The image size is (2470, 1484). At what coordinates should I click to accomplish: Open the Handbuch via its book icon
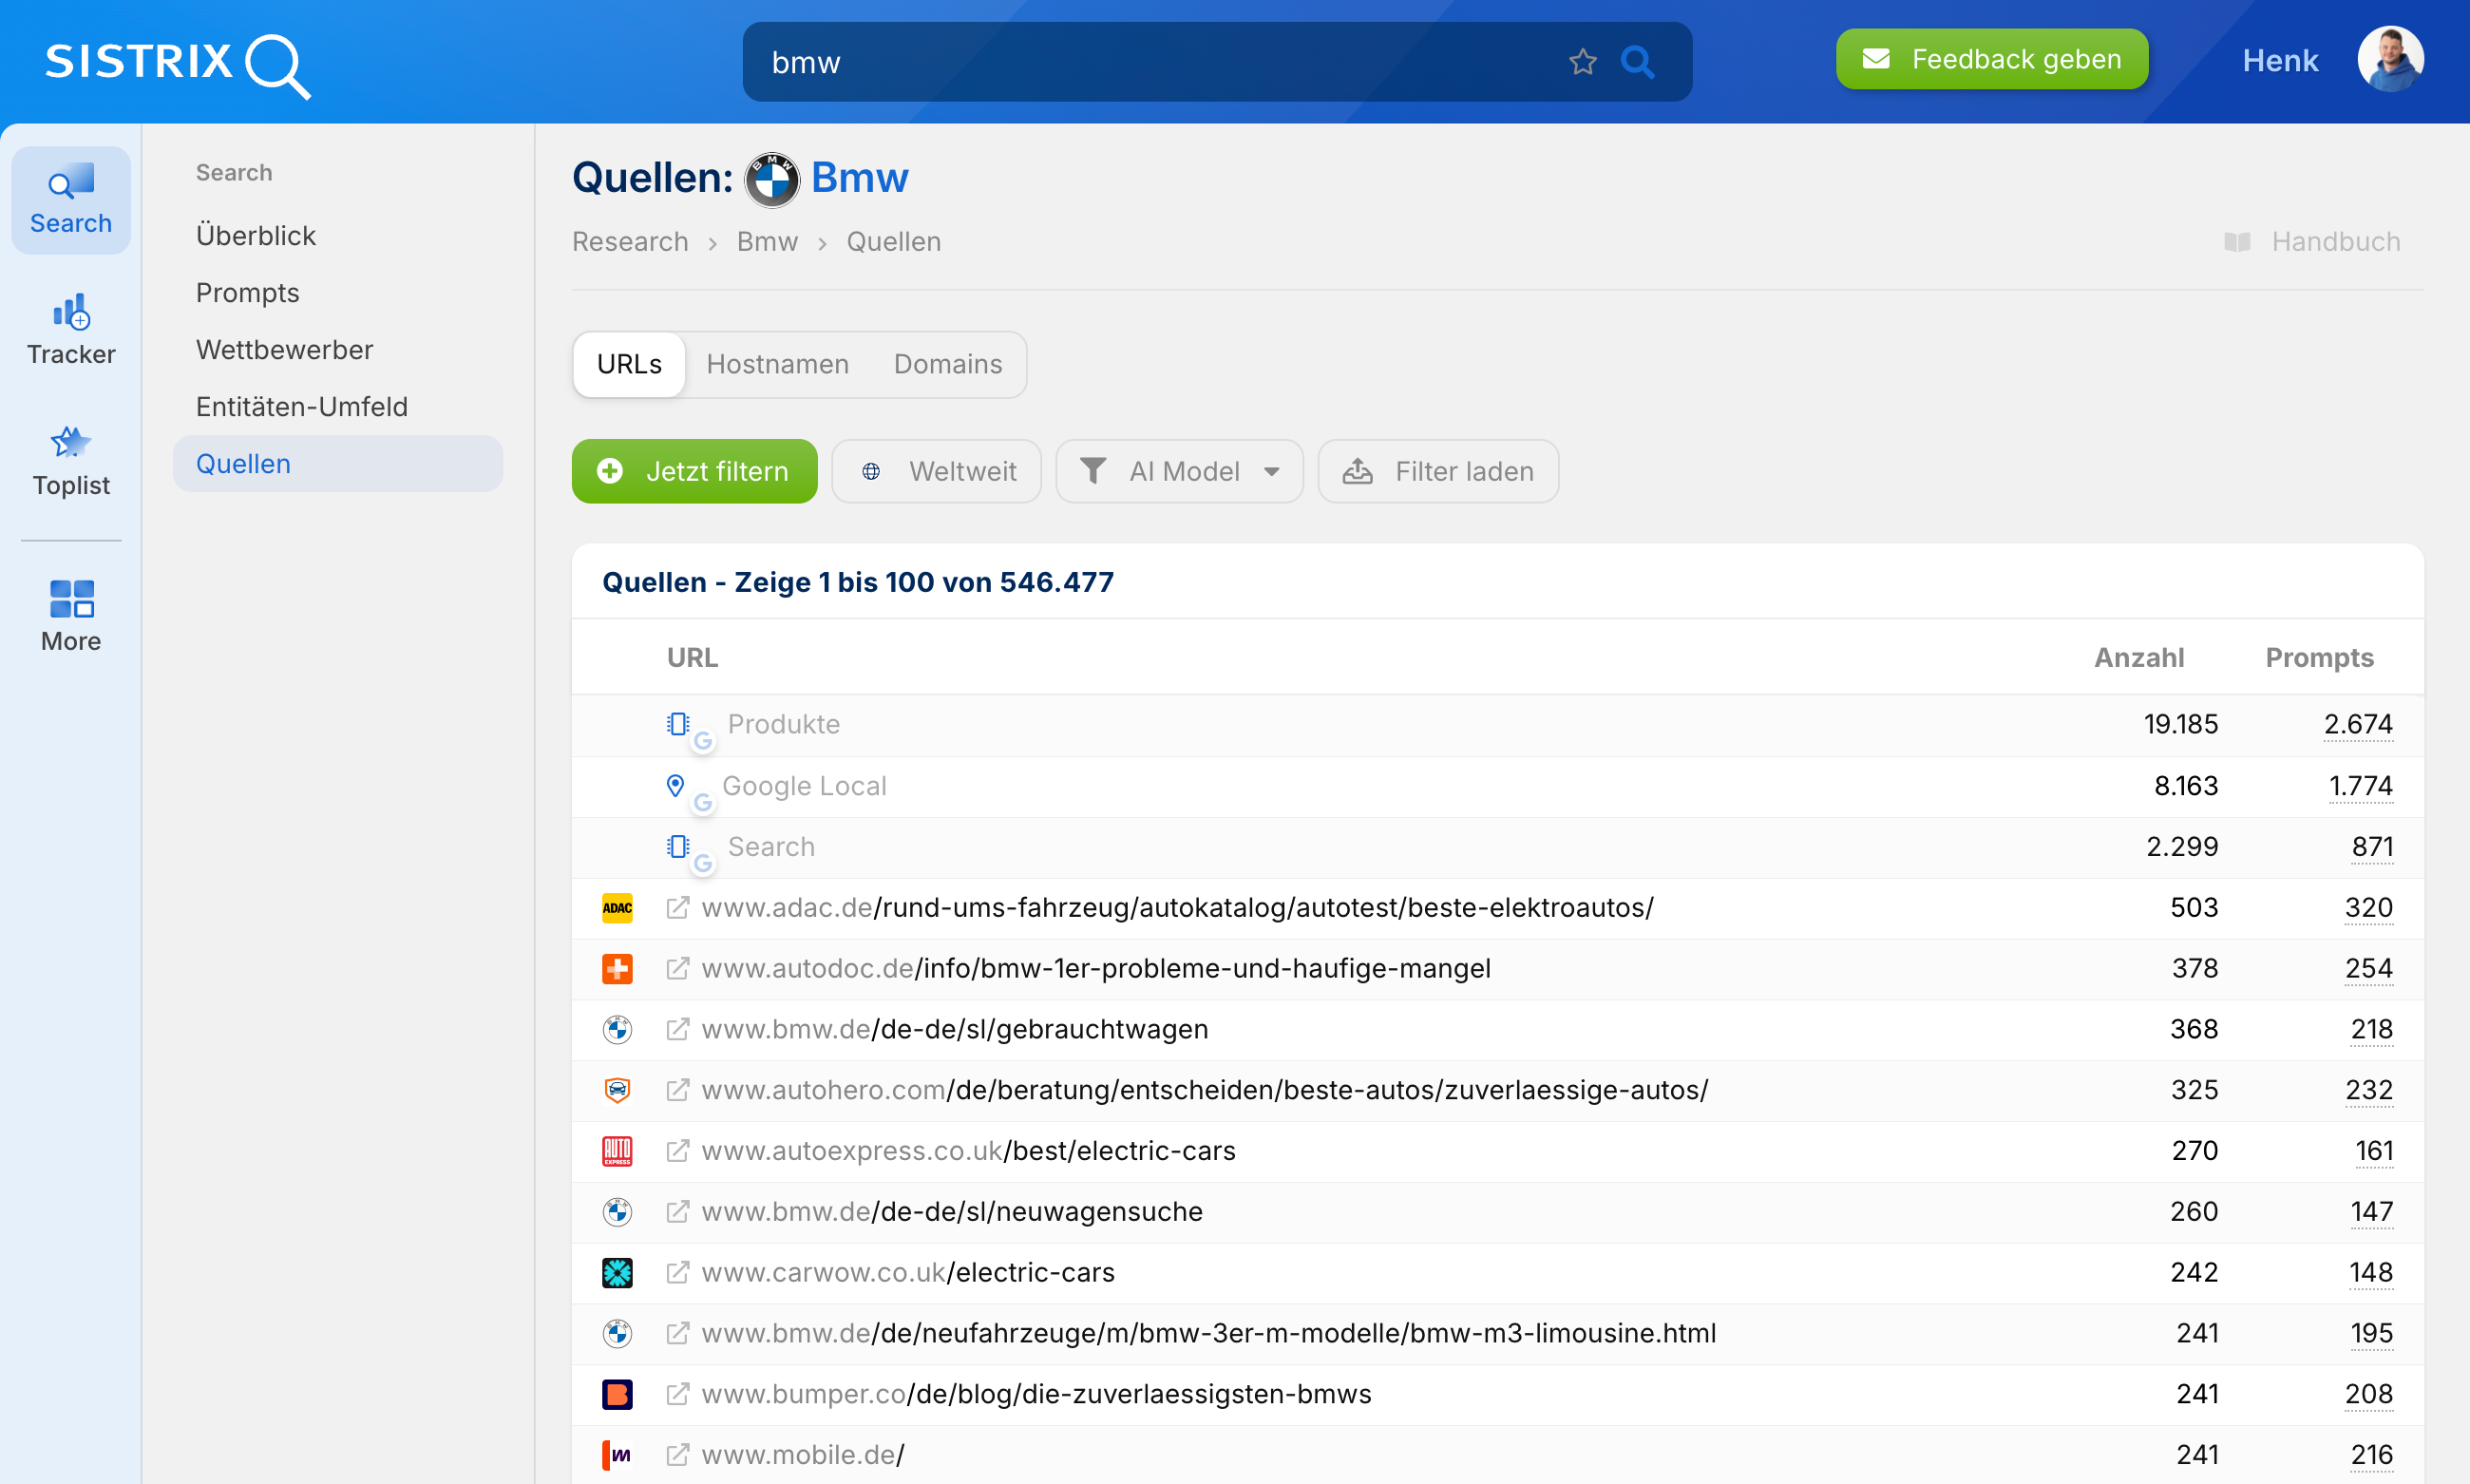(2238, 241)
